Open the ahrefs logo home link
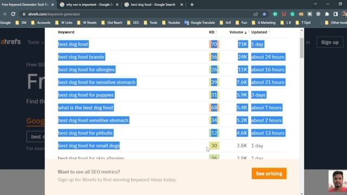The height and width of the screenshot is (195, 347). pyautogui.click(x=11, y=42)
